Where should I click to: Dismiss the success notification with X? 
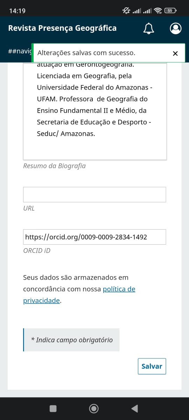pos(175,53)
